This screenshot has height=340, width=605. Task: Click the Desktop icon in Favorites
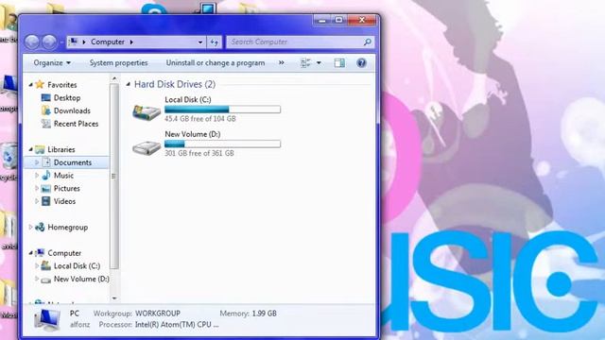46,98
